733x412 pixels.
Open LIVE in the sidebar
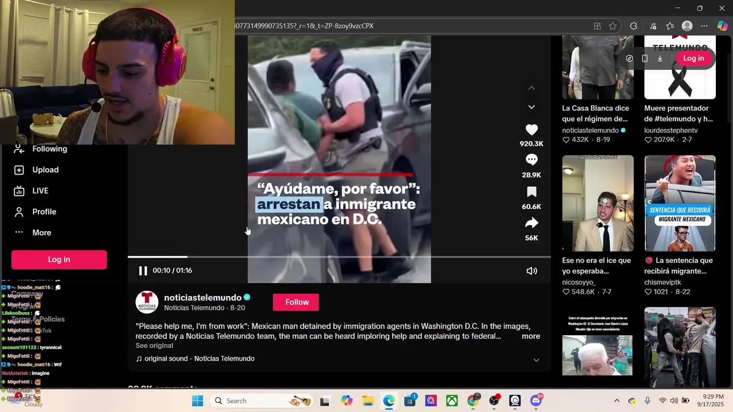32,191
